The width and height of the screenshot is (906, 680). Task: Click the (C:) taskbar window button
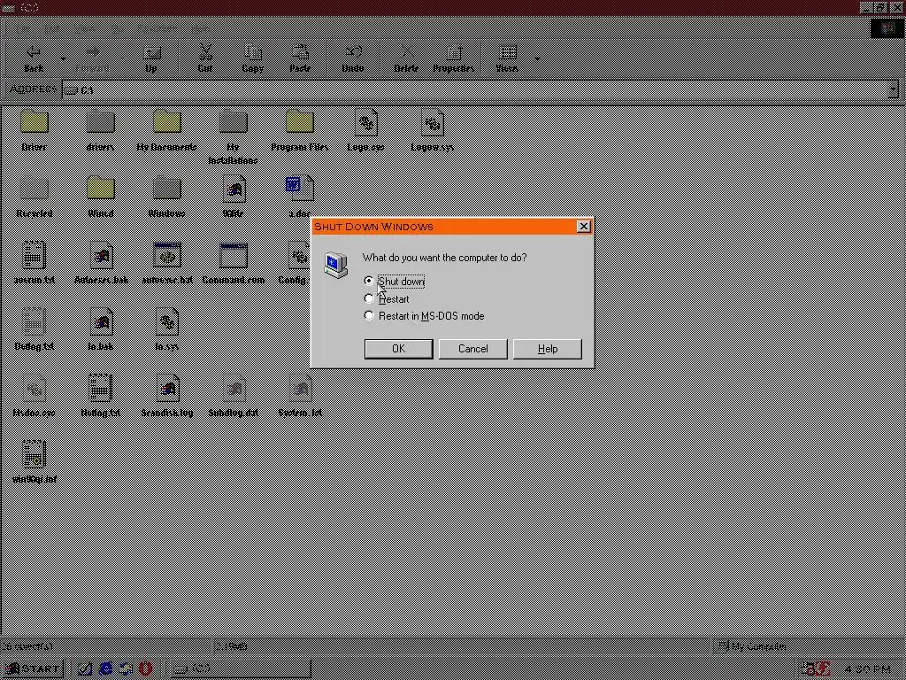point(239,668)
